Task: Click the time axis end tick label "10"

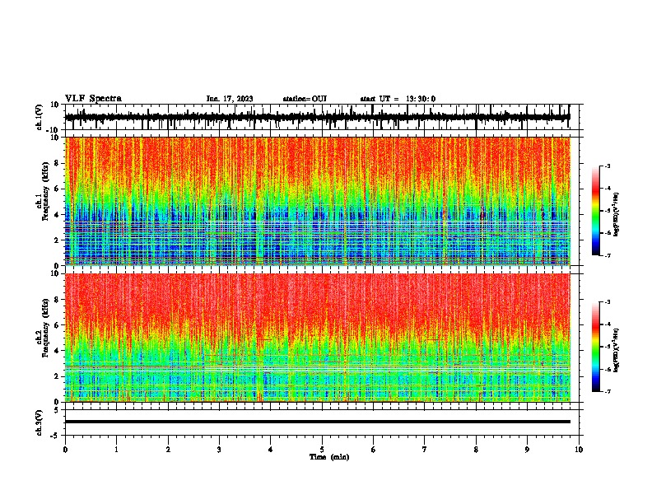Action: pos(579,450)
